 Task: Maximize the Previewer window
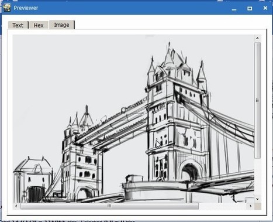pyautogui.click(x=250, y=8)
